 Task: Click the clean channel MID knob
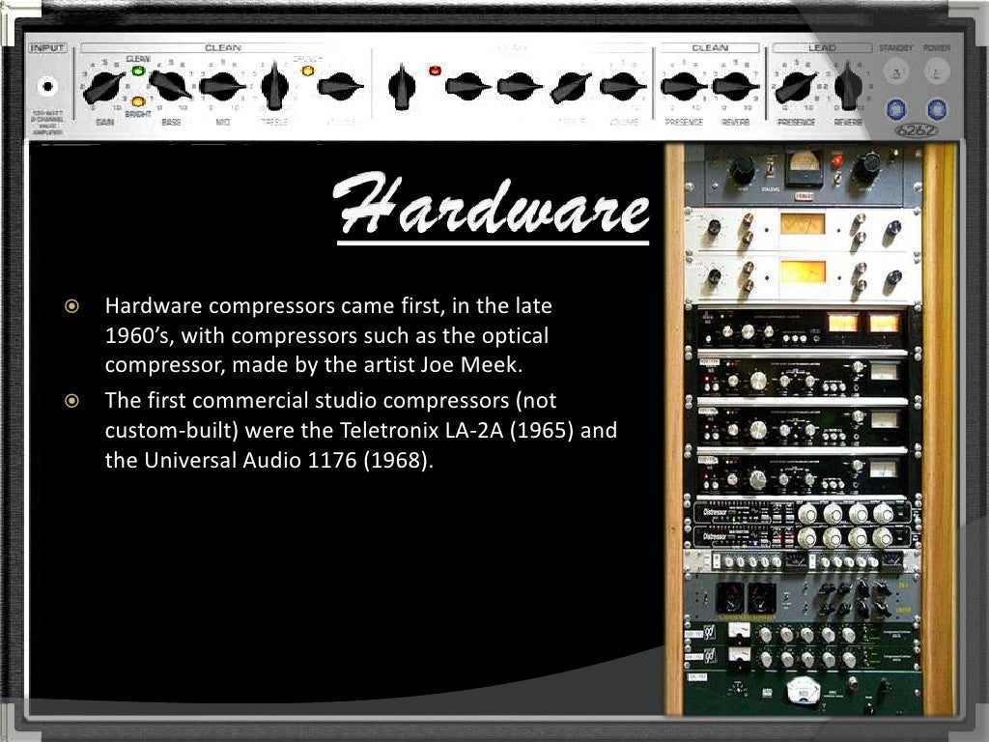(222, 86)
